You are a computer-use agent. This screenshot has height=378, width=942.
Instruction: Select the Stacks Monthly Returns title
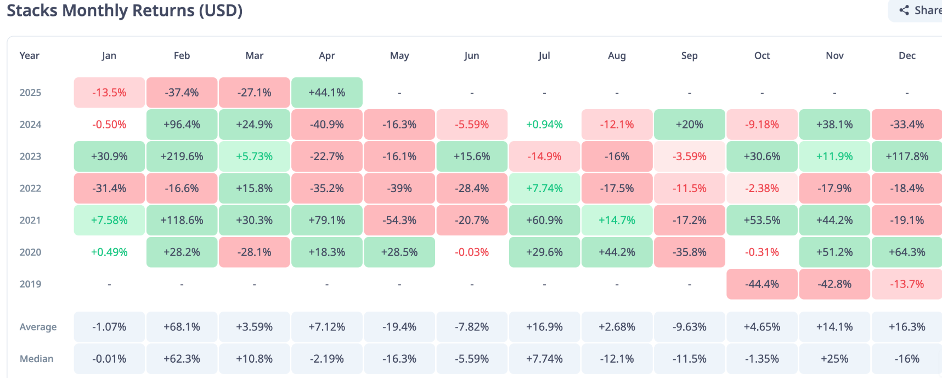coord(125,10)
